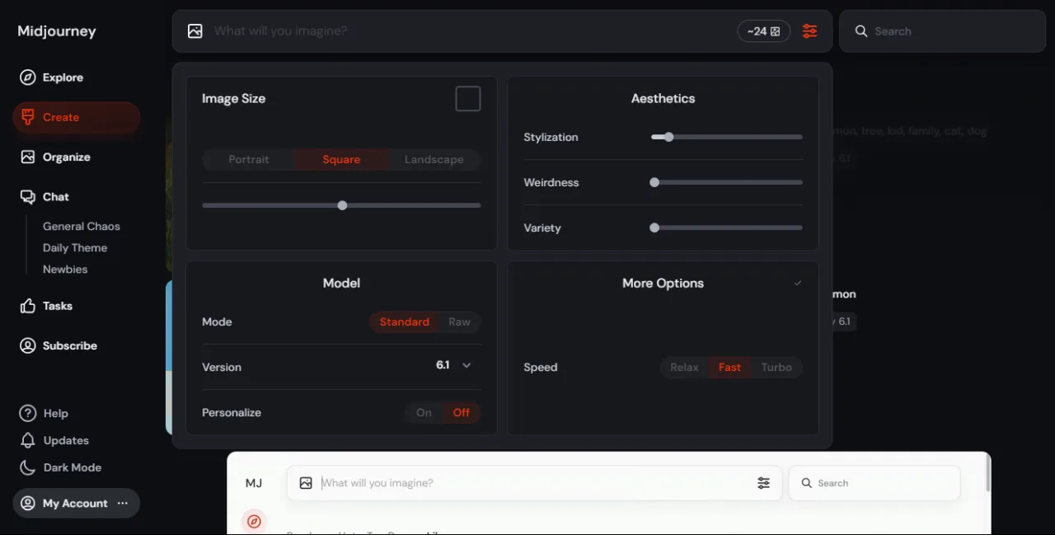Viewport: 1055px width, 535px height.
Task: Open the Updates link
Action: click(x=66, y=440)
